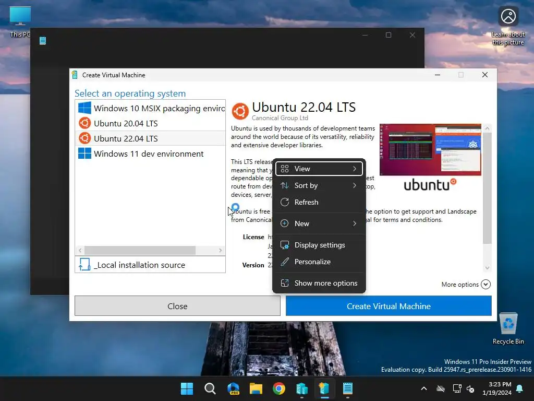
Task: Open Recycle Bin desktop icon
Action: tap(508, 328)
